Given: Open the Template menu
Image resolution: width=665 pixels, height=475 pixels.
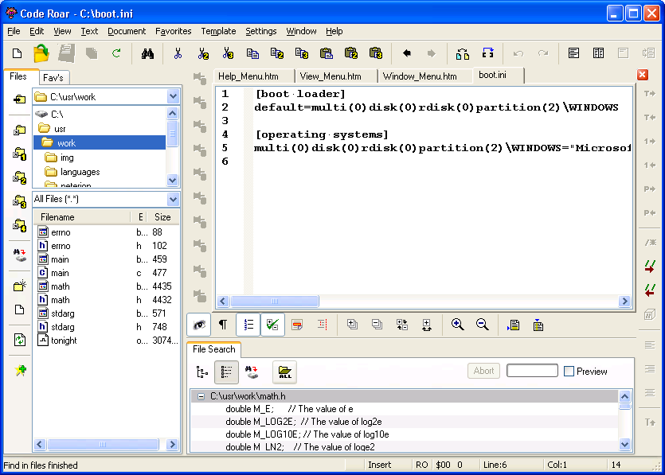Looking at the screenshot, I should tap(218, 31).
